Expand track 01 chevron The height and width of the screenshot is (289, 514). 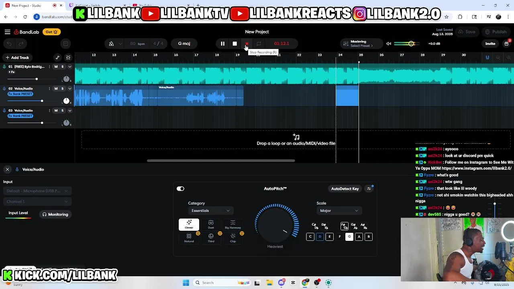69,67
